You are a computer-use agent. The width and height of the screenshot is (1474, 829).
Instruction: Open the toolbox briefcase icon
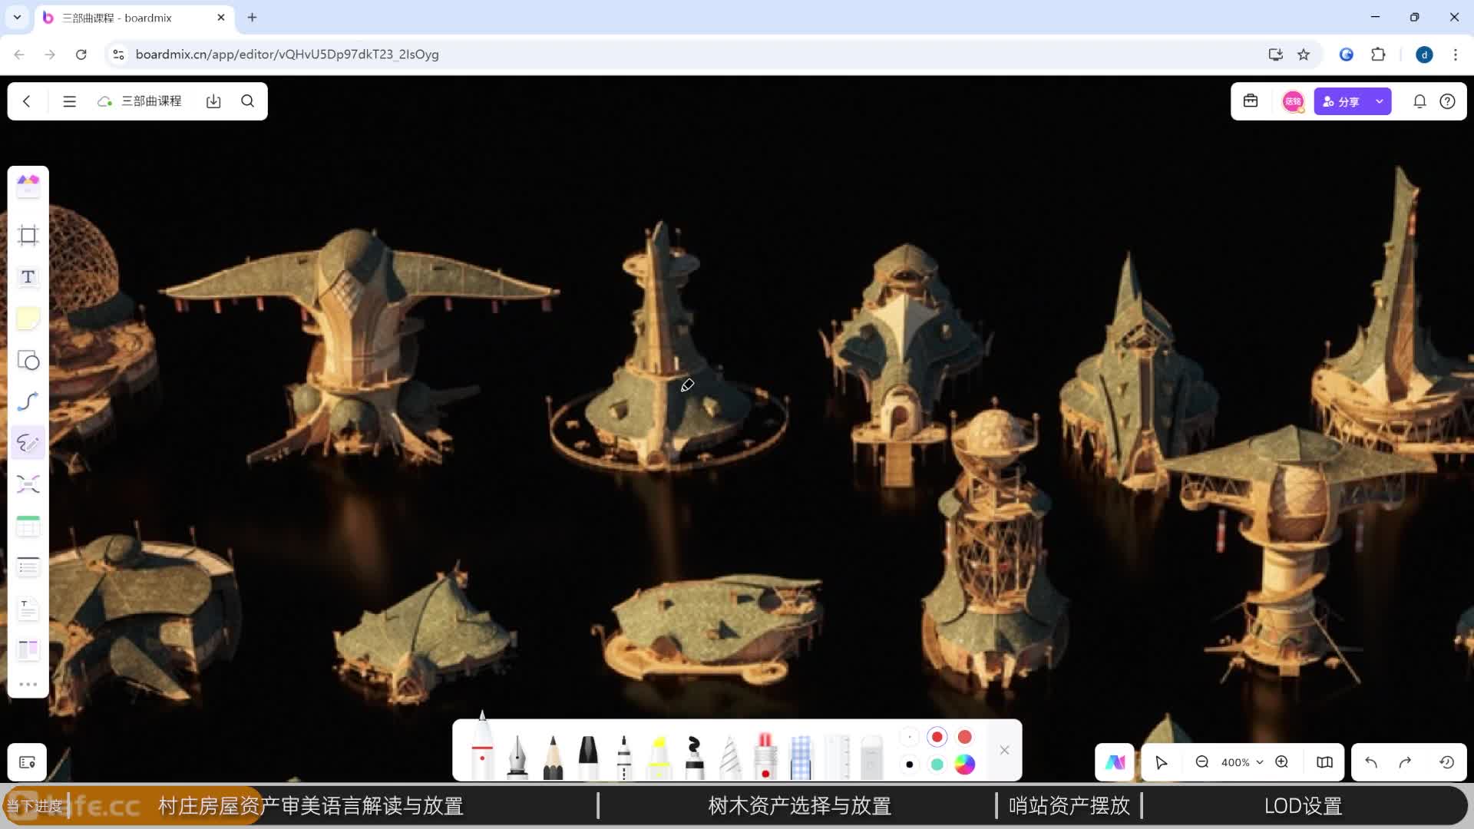pos(1251,101)
